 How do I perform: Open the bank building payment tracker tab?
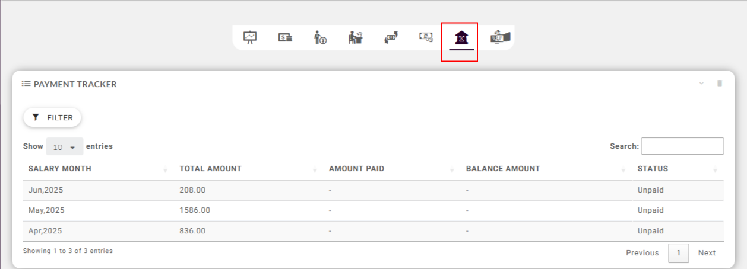(461, 39)
